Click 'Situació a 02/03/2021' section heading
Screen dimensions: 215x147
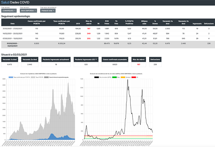(14, 55)
